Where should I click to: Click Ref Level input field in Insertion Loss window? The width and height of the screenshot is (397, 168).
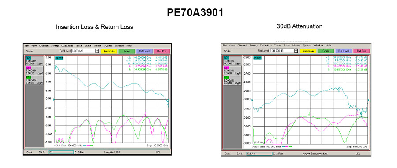click(x=83, y=51)
